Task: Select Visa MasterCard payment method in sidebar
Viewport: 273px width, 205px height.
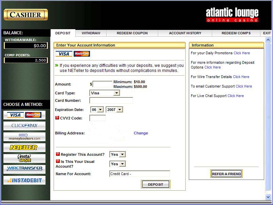Action: click(24, 115)
